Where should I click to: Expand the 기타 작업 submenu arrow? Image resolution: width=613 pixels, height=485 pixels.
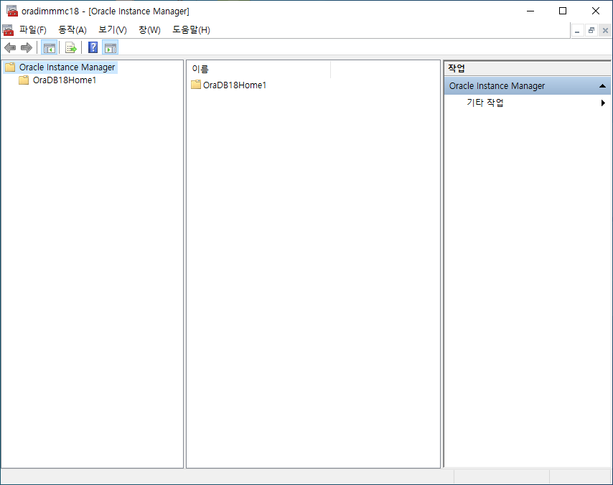(x=603, y=103)
